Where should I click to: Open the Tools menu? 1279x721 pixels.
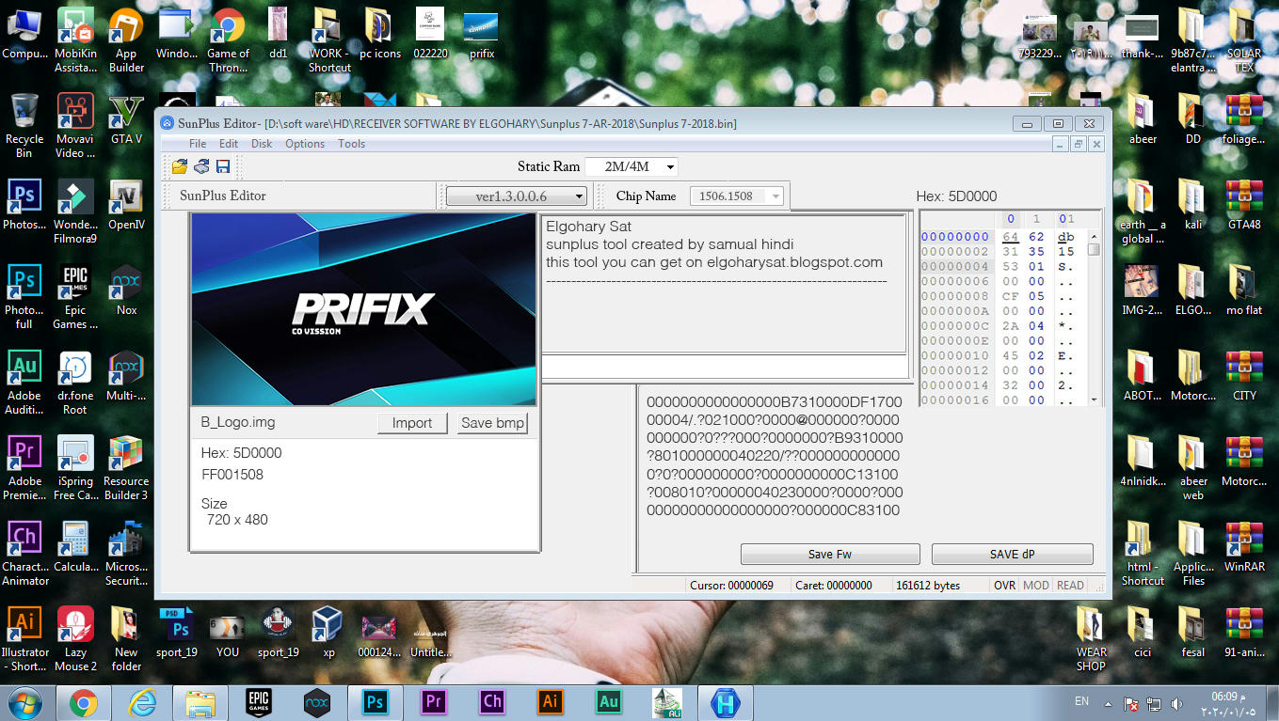(x=352, y=144)
